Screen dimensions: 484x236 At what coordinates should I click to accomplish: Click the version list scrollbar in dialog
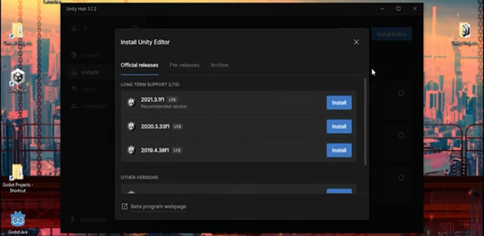[x=366, y=122]
